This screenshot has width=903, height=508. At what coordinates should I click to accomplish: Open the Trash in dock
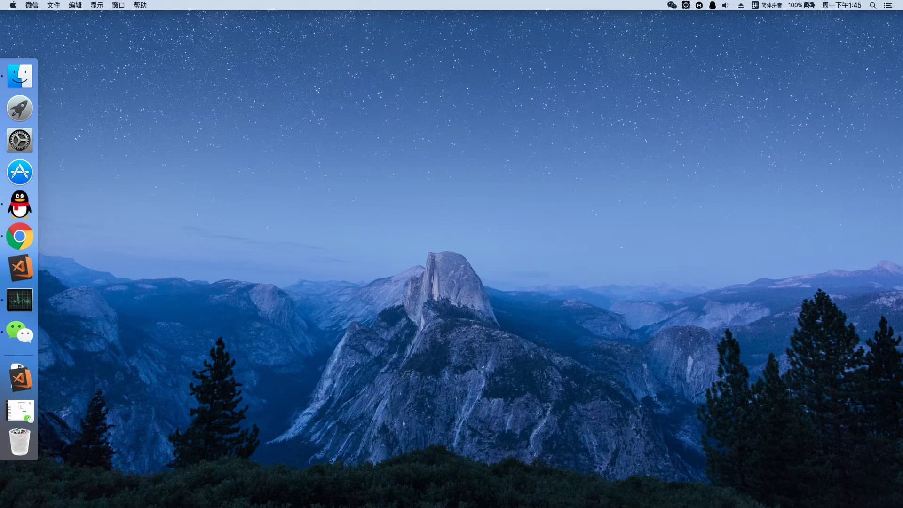pyautogui.click(x=20, y=441)
